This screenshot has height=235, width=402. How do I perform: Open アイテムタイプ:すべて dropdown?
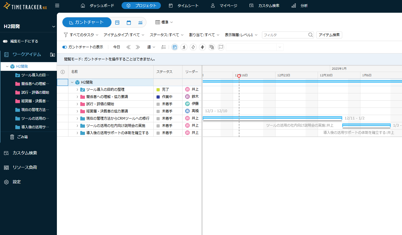click(x=124, y=35)
